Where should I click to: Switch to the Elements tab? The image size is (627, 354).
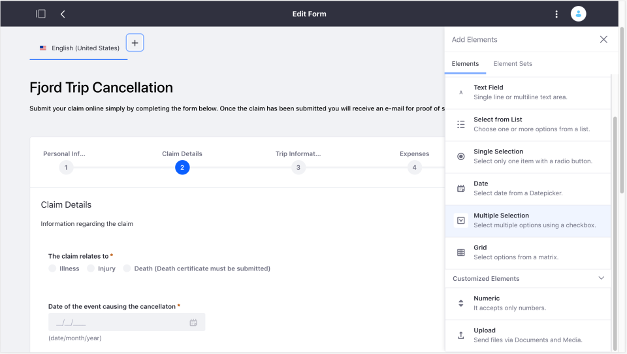[465, 63]
